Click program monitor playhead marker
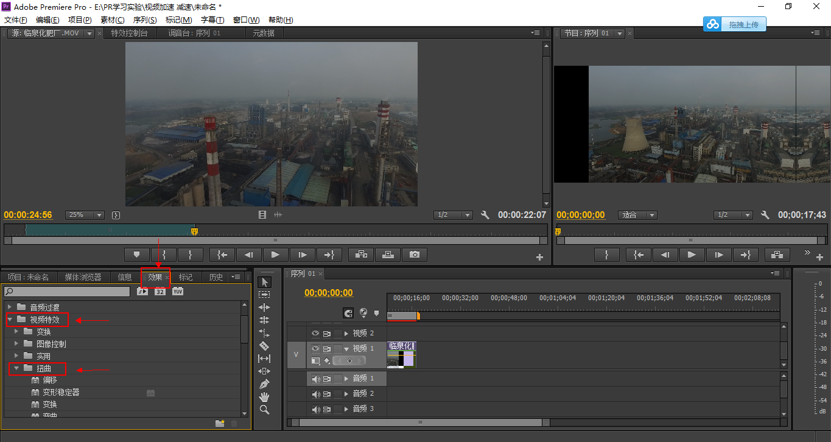 [558, 231]
